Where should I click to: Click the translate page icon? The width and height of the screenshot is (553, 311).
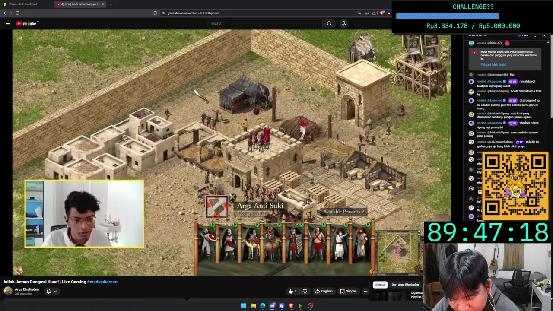pos(359,13)
